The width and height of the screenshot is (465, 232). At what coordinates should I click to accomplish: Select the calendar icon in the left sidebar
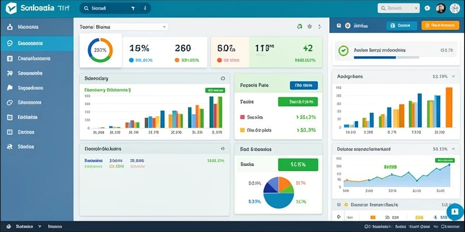[x=10, y=117]
